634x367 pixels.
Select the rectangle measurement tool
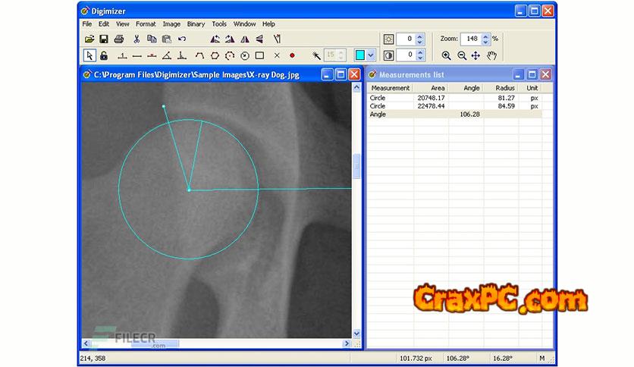[x=259, y=55]
